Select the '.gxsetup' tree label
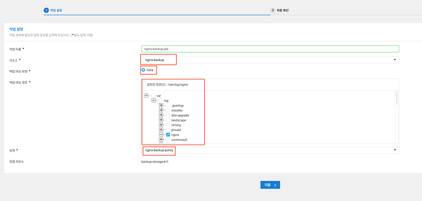The image size is (422, 201). [x=177, y=105]
